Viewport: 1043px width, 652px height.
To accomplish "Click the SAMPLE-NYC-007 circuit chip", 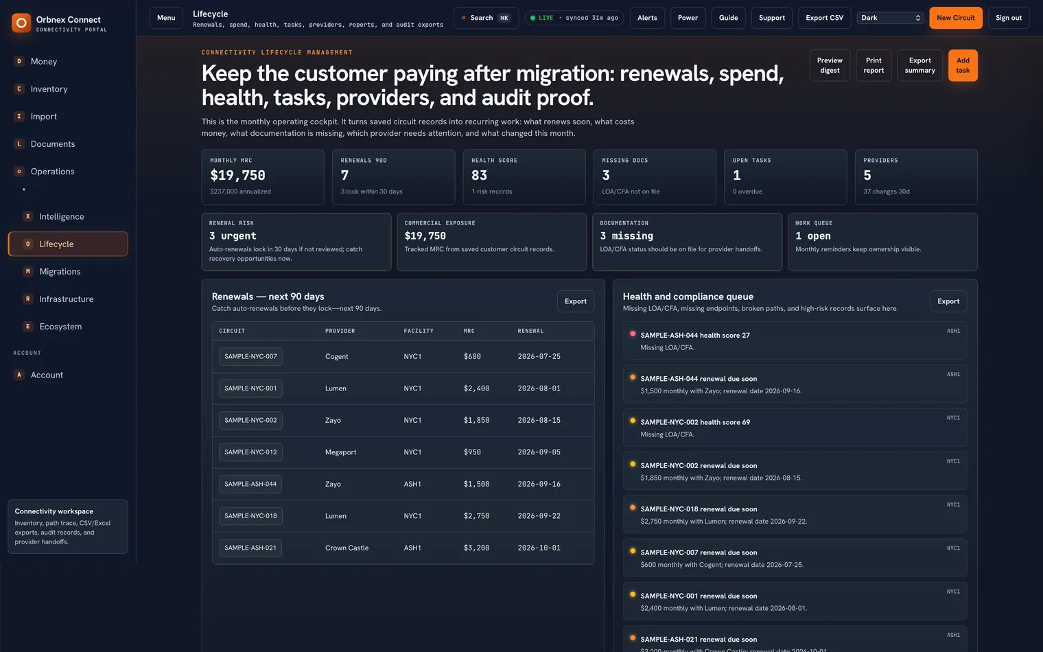I will point(250,357).
